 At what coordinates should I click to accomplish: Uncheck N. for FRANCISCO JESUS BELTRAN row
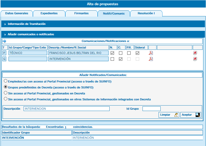(112, 53)
